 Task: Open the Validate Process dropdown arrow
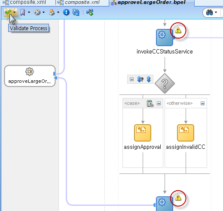(15, 13)
